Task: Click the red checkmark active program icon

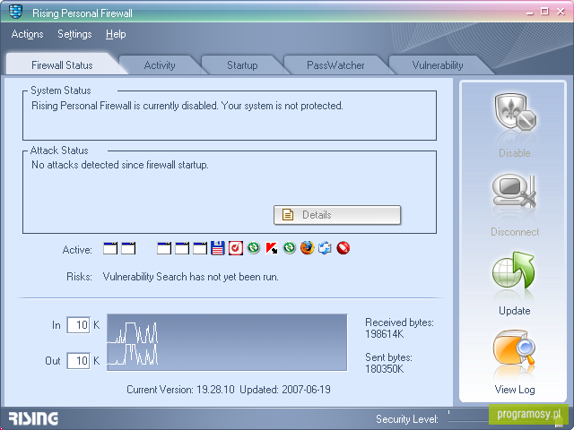Action: [x=235, y=248]
